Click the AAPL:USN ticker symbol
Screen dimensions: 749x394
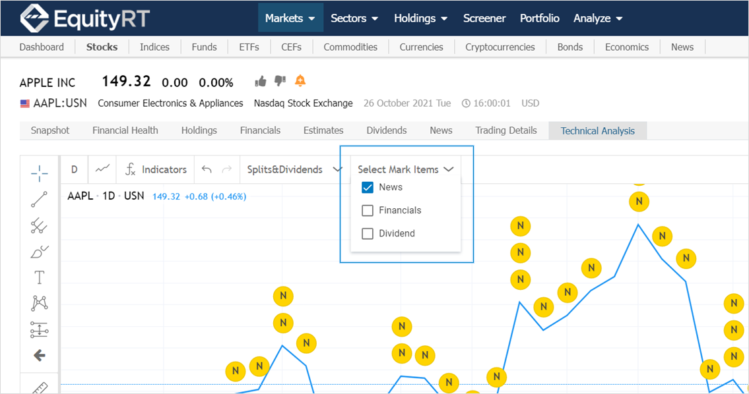coord(60,103)
